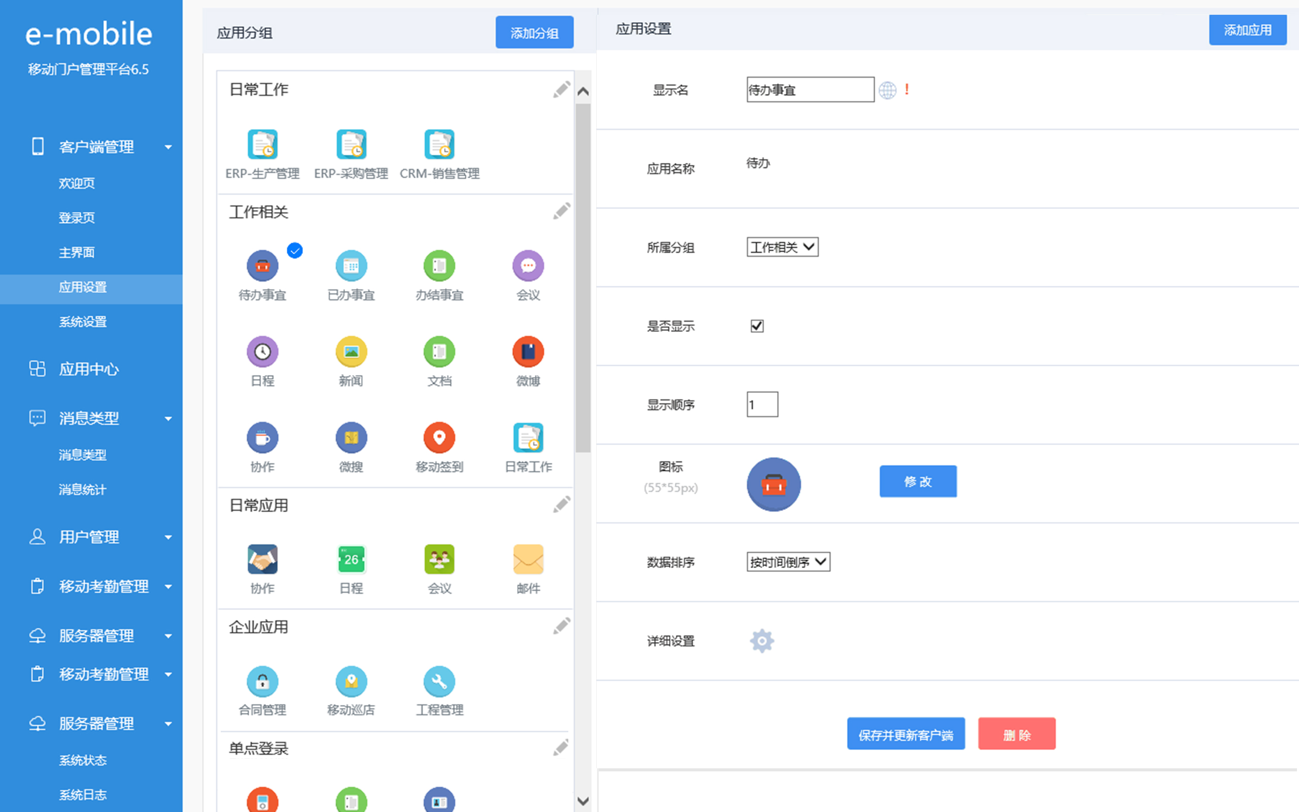Uncheck the 是否显示 checkbox
The height and width of the screenshot is (812, 1299).
tap(757, 326)
